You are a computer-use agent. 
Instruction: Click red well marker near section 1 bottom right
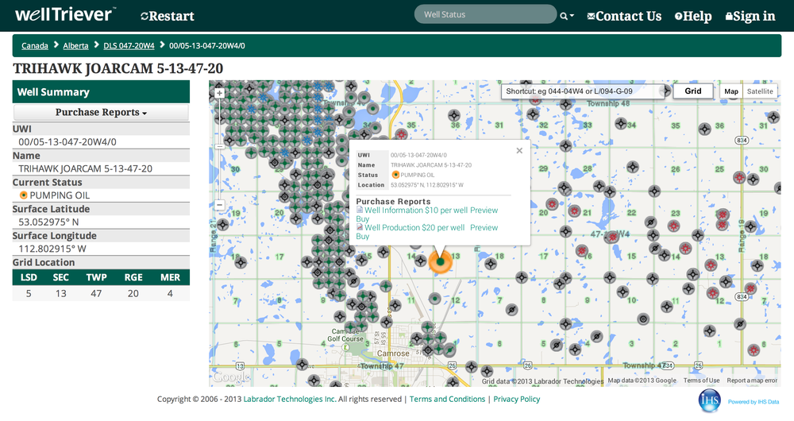tap(754, 350)
